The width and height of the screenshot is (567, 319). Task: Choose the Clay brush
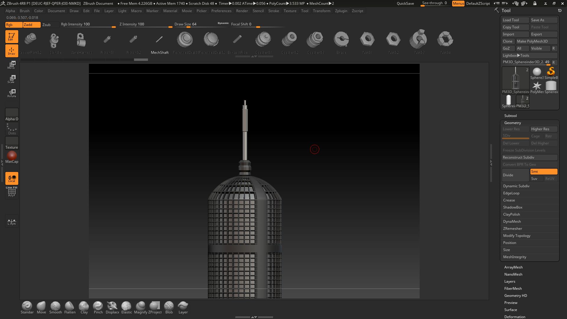(x=84, y=307)
